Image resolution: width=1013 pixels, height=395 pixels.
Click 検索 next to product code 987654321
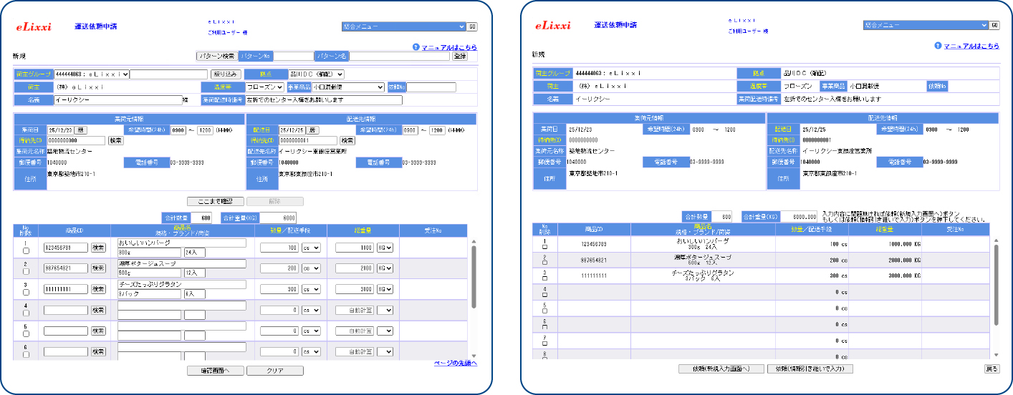98,268
